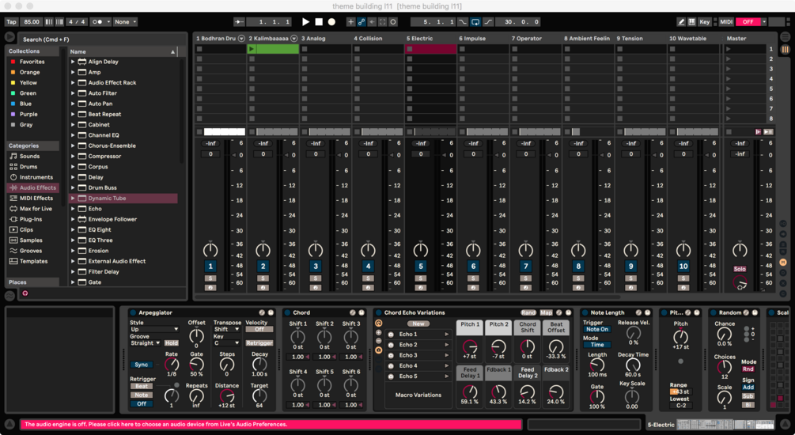The height and width of the screenshot is (435, 795).
Task: Toggle the Draw Mode pencil icon
Action: point(681,22)
